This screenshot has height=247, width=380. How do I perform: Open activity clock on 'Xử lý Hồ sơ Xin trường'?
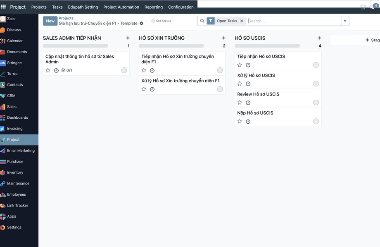(152, 89)
